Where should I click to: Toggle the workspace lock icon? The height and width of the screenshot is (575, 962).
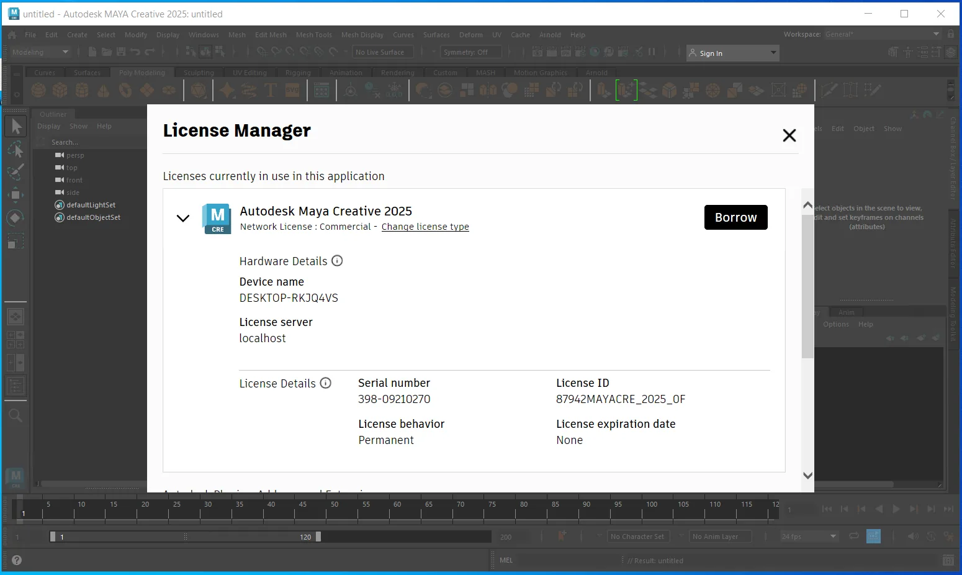click(x=951, y=34)
